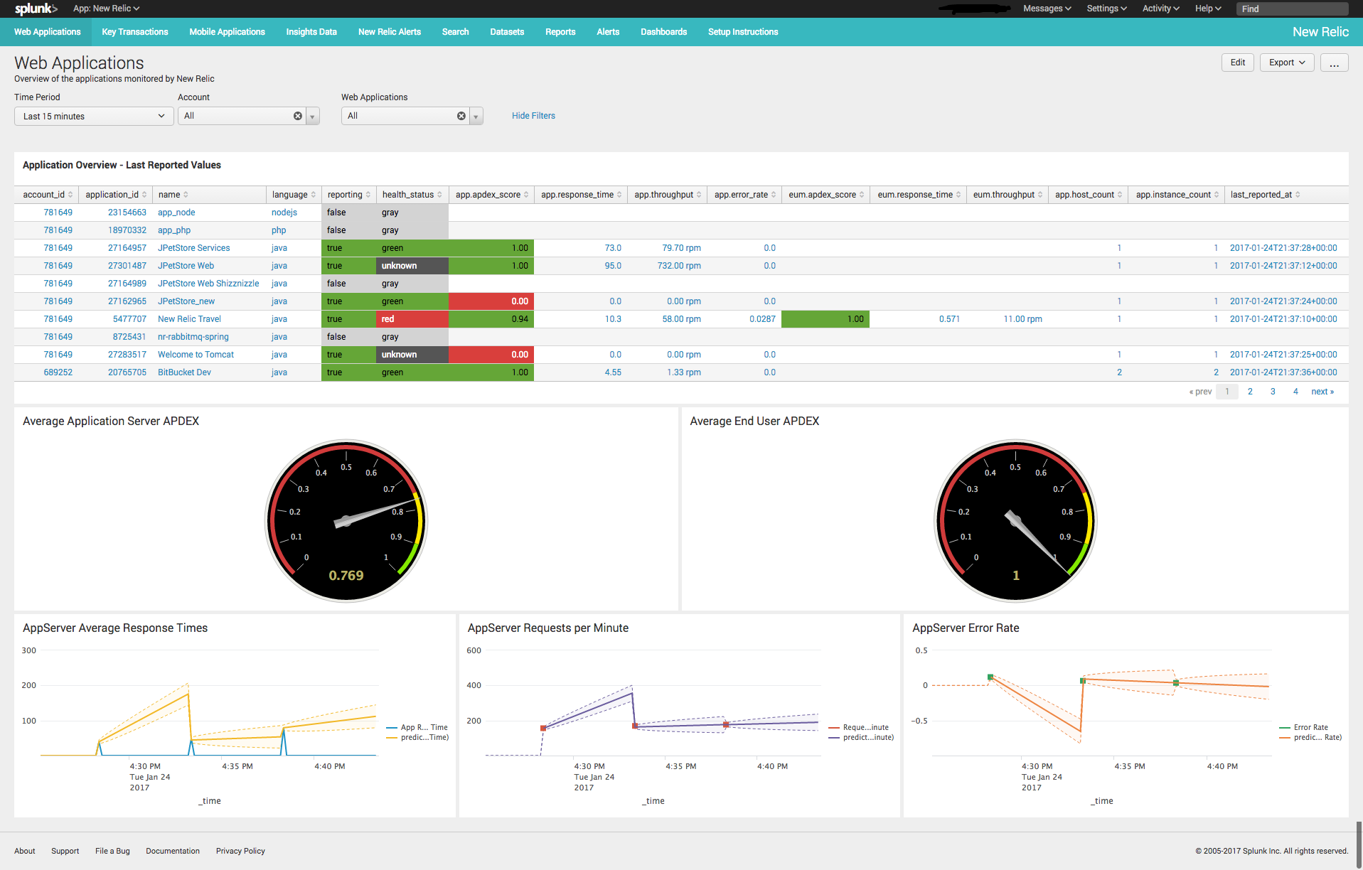Sort table by reporting column
The width and height of the screenshot is (1363, 870).
click(x=348, y=195)
